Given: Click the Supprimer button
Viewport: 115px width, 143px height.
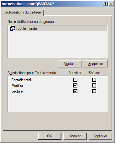Looking at the screenshot, I should 96,64.
